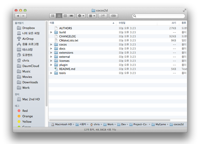Click the horizontal scrollbar of file list
Screen dimensions: 200x144
click(x=110, y=120)
